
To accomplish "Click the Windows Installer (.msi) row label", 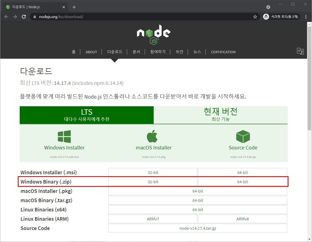I will pos(49,172).
